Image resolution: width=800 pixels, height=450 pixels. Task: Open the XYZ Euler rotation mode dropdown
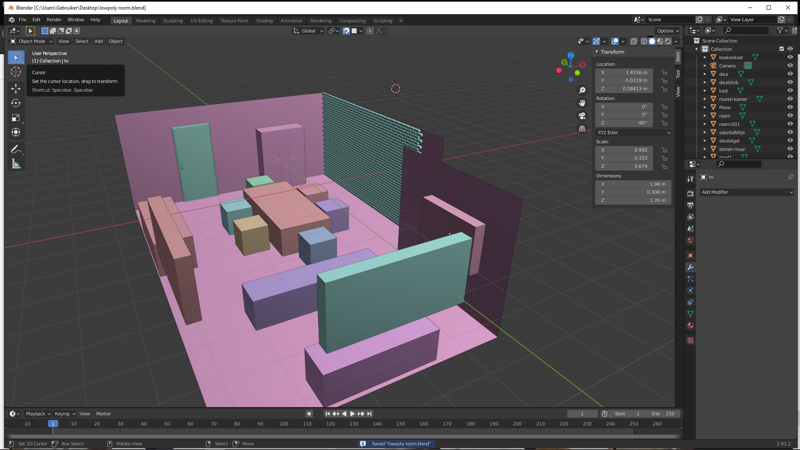[x=633, y=132]
